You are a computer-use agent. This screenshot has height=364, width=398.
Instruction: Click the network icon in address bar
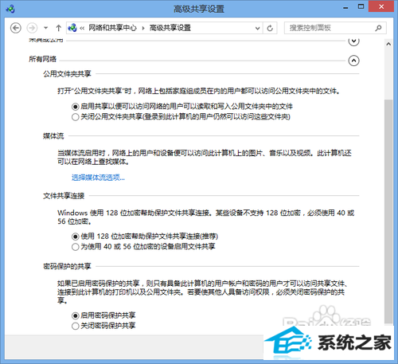(72, 28)
